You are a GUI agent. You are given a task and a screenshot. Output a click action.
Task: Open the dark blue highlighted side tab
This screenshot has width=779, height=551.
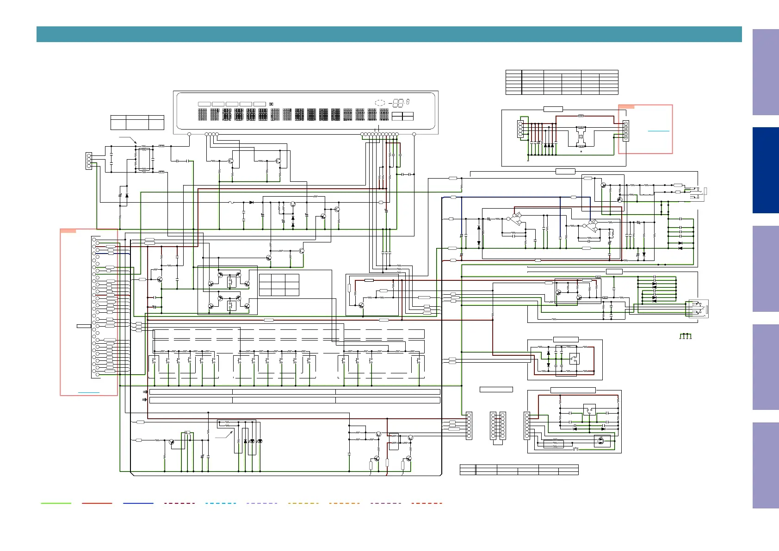766,170
